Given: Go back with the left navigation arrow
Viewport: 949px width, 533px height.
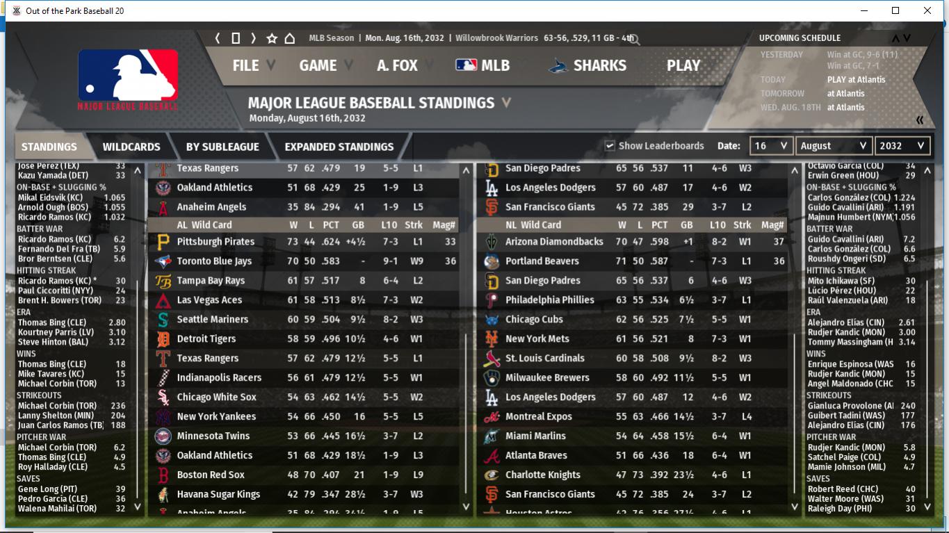Looking at the screenshot, I should click(x=218, y=38).
